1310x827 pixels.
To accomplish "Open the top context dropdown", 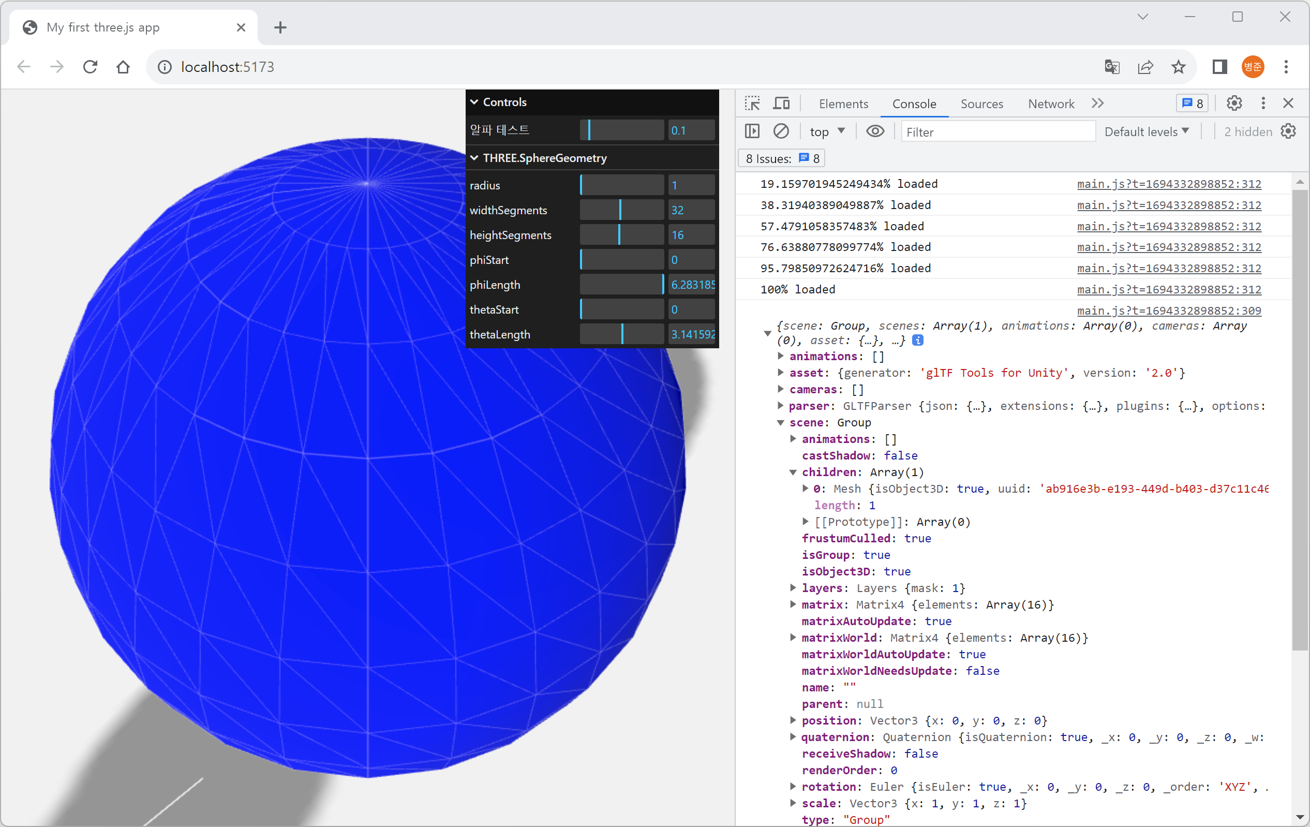I will tap(826, 131).
